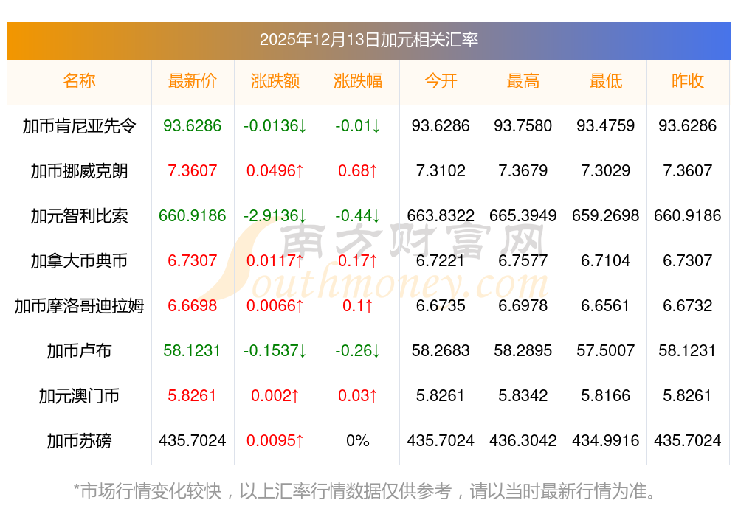Click the change value 0.002↑
This screenshot has height=514, width=738.
(275, 396)
